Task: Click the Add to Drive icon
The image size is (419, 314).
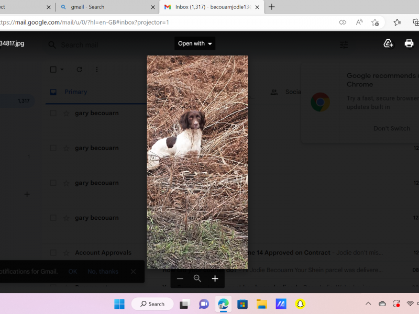Action: [x=388, y=43]
